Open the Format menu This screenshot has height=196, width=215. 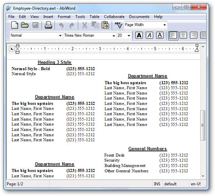click(x=64, y=17)
